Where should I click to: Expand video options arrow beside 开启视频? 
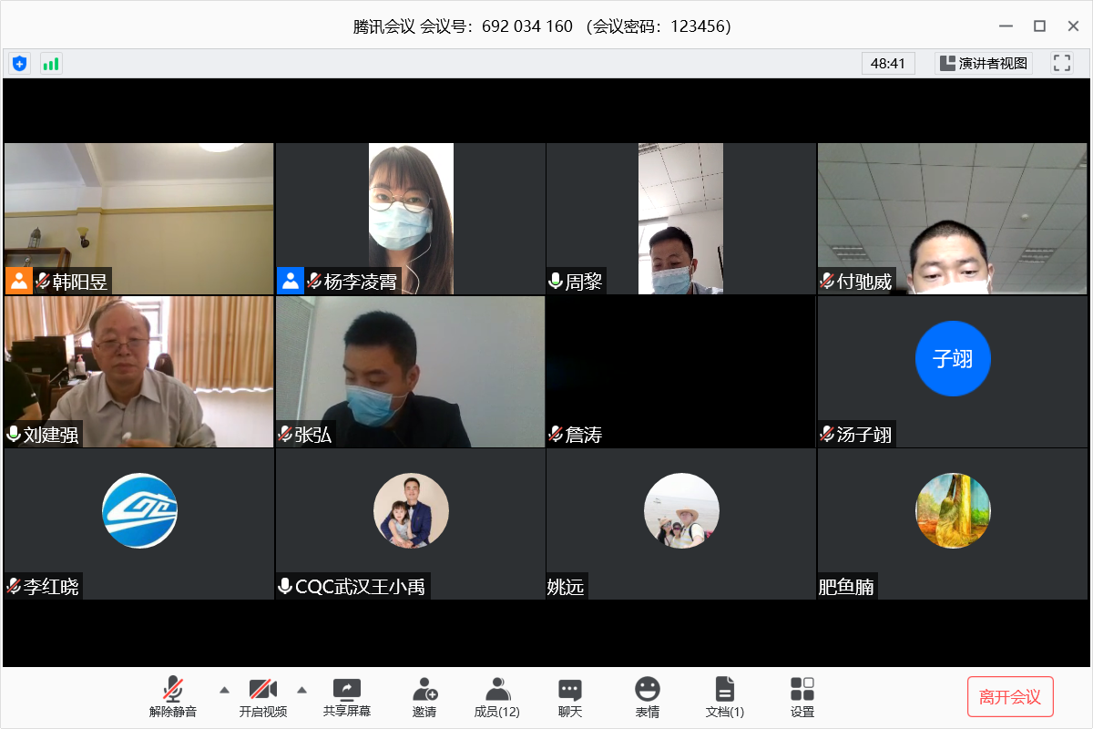pos(302,689)
